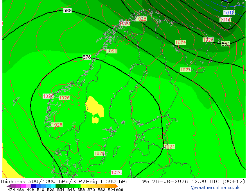
Task: Click the 558 value under the legend
Action: tap(81, 189)
